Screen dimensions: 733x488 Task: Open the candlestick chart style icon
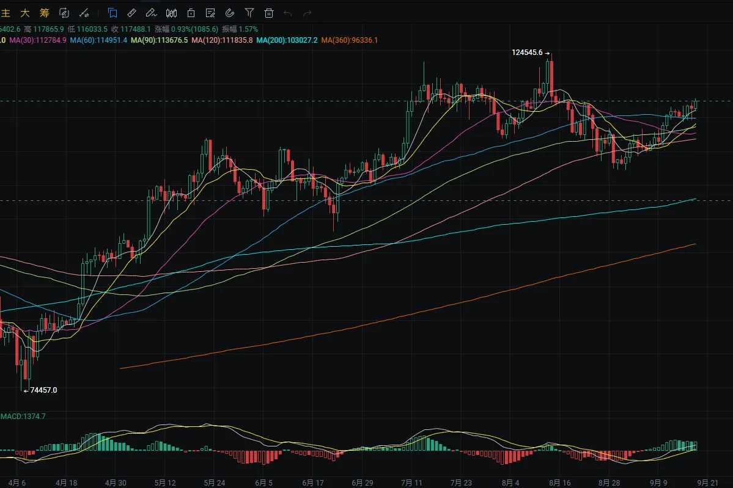171,12
